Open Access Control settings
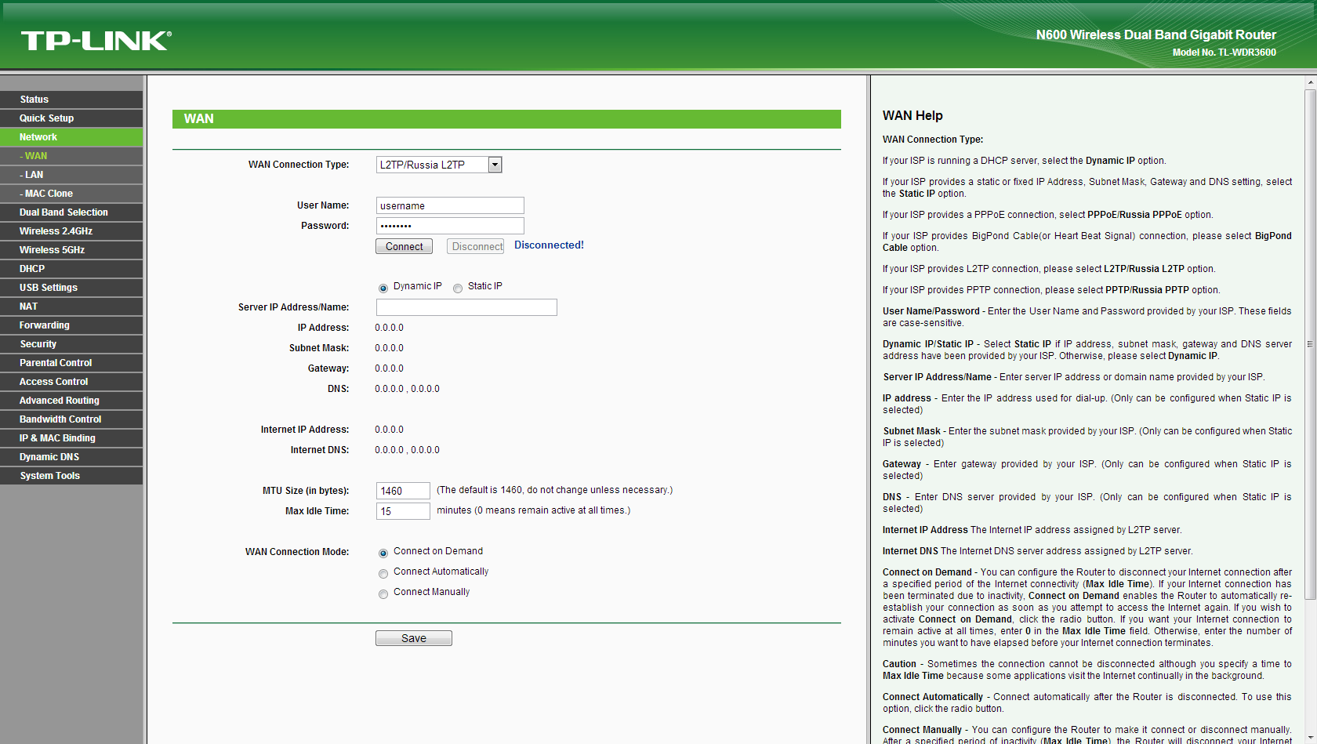The image size is (1317, 744). [71, 382]
